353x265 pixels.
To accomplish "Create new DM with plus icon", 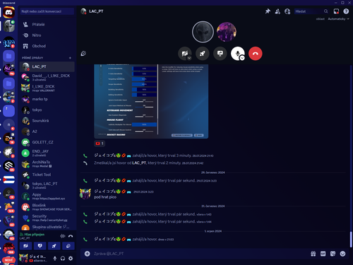I will pos(70,58).
